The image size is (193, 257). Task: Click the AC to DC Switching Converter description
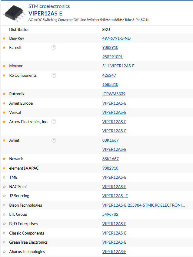tap(88, 20)
